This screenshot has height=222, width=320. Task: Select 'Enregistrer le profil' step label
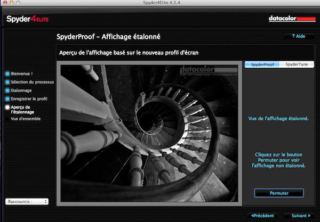click(x=29, y=99)
